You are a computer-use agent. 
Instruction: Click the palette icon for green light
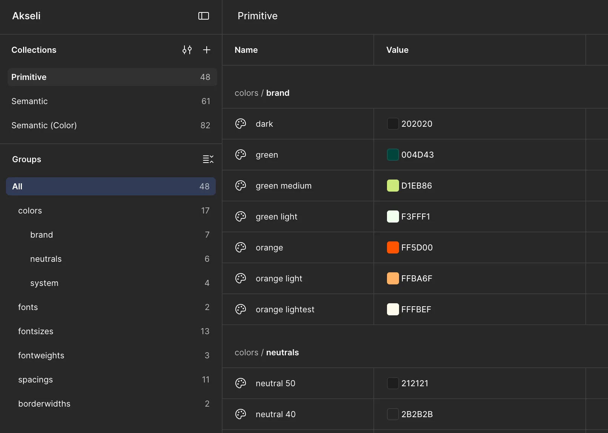(241, 216)
